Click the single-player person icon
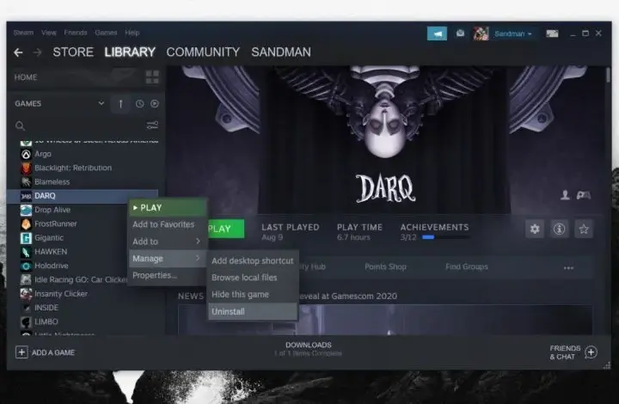 coord(565,195)
